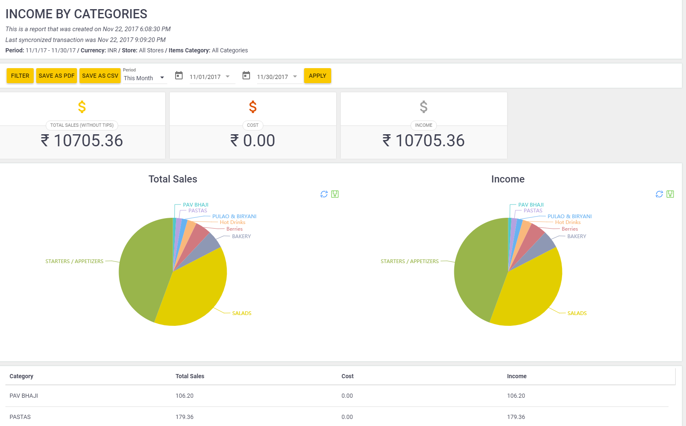Click the start date calendar icon

[179, 76]
